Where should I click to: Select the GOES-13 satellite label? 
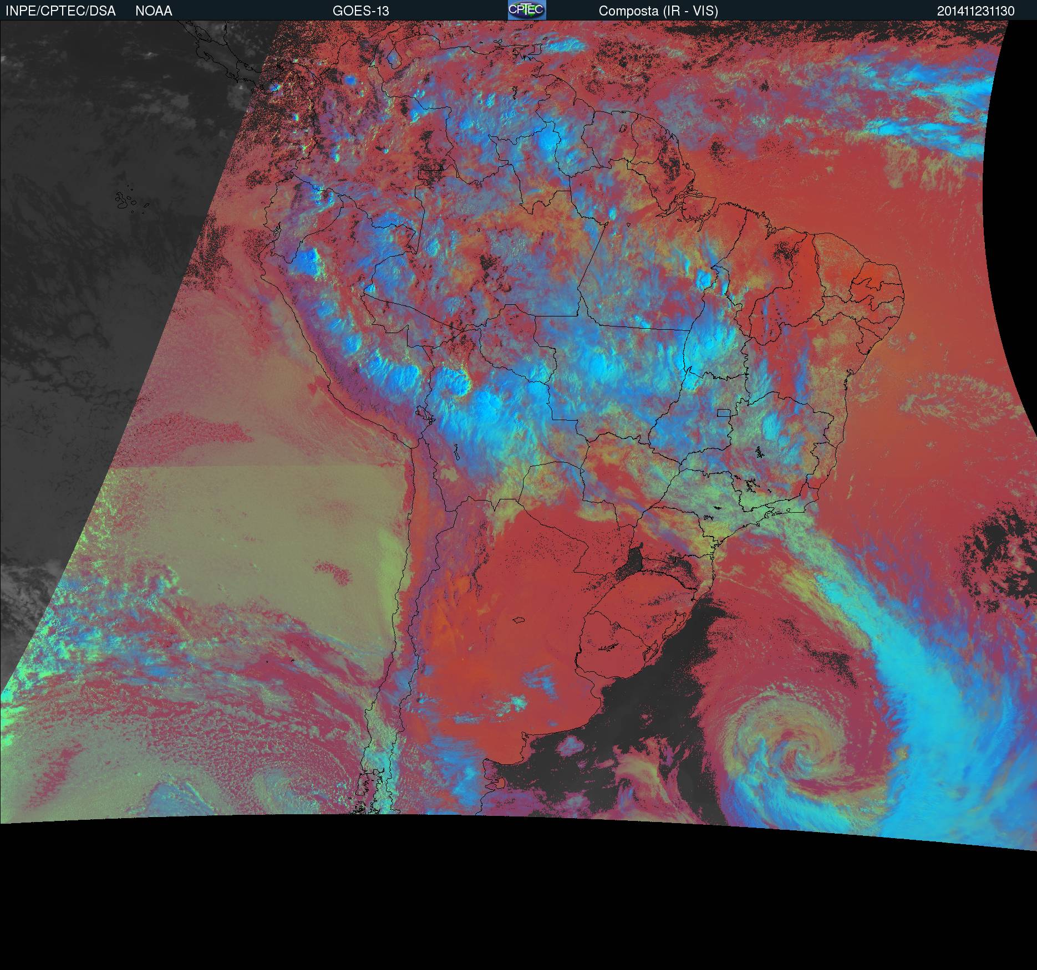point(360,11)
